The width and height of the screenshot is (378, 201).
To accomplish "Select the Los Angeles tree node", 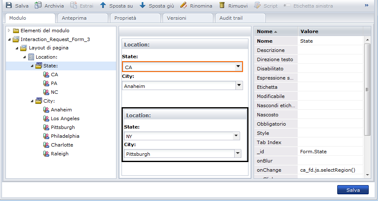I will click(x=65, y=119).
